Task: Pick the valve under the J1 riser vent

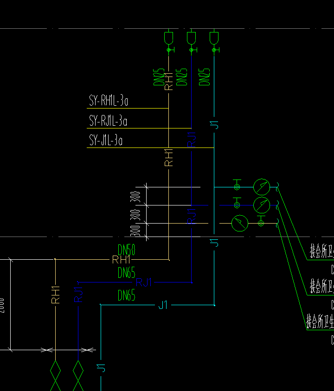Action: 215,50
